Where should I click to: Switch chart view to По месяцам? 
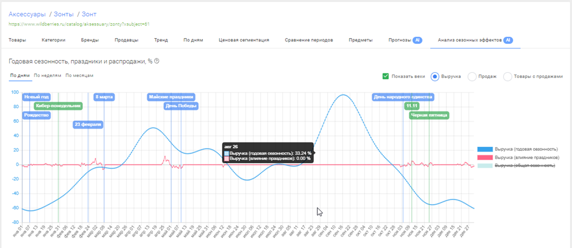tap(79, 75)
